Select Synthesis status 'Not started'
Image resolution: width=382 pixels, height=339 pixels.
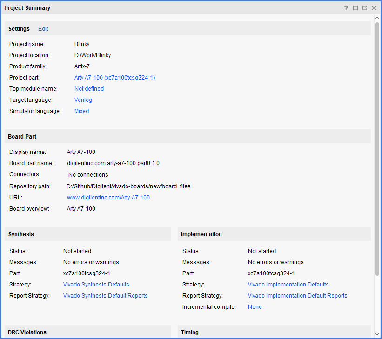pyautogui.click(x=77, y=251)
